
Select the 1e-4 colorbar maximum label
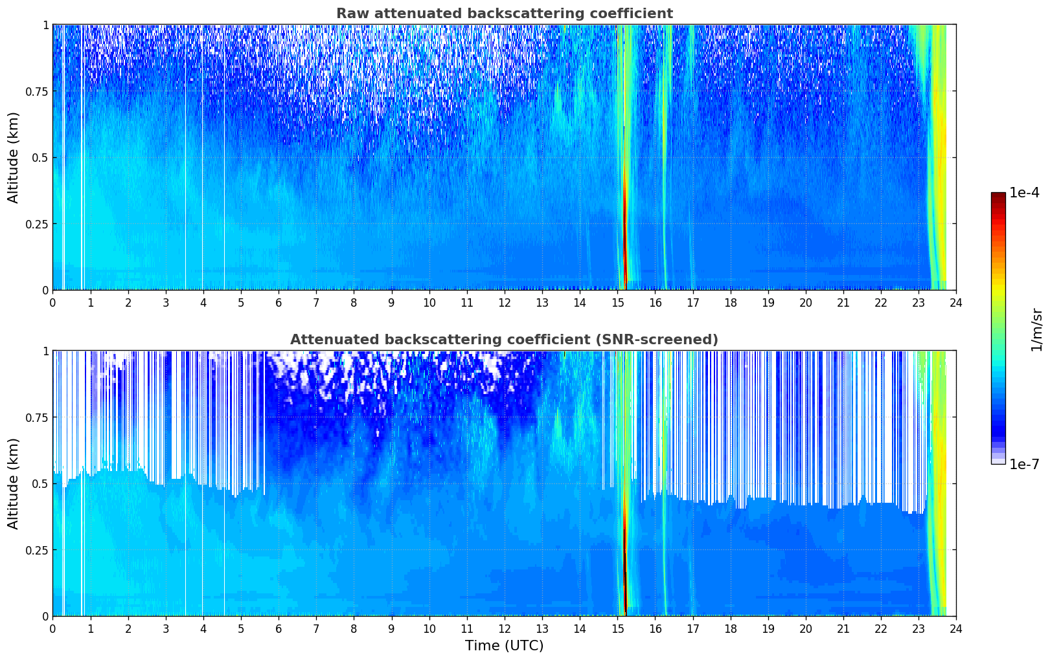pyautogui.click(x=1023, y=193)
